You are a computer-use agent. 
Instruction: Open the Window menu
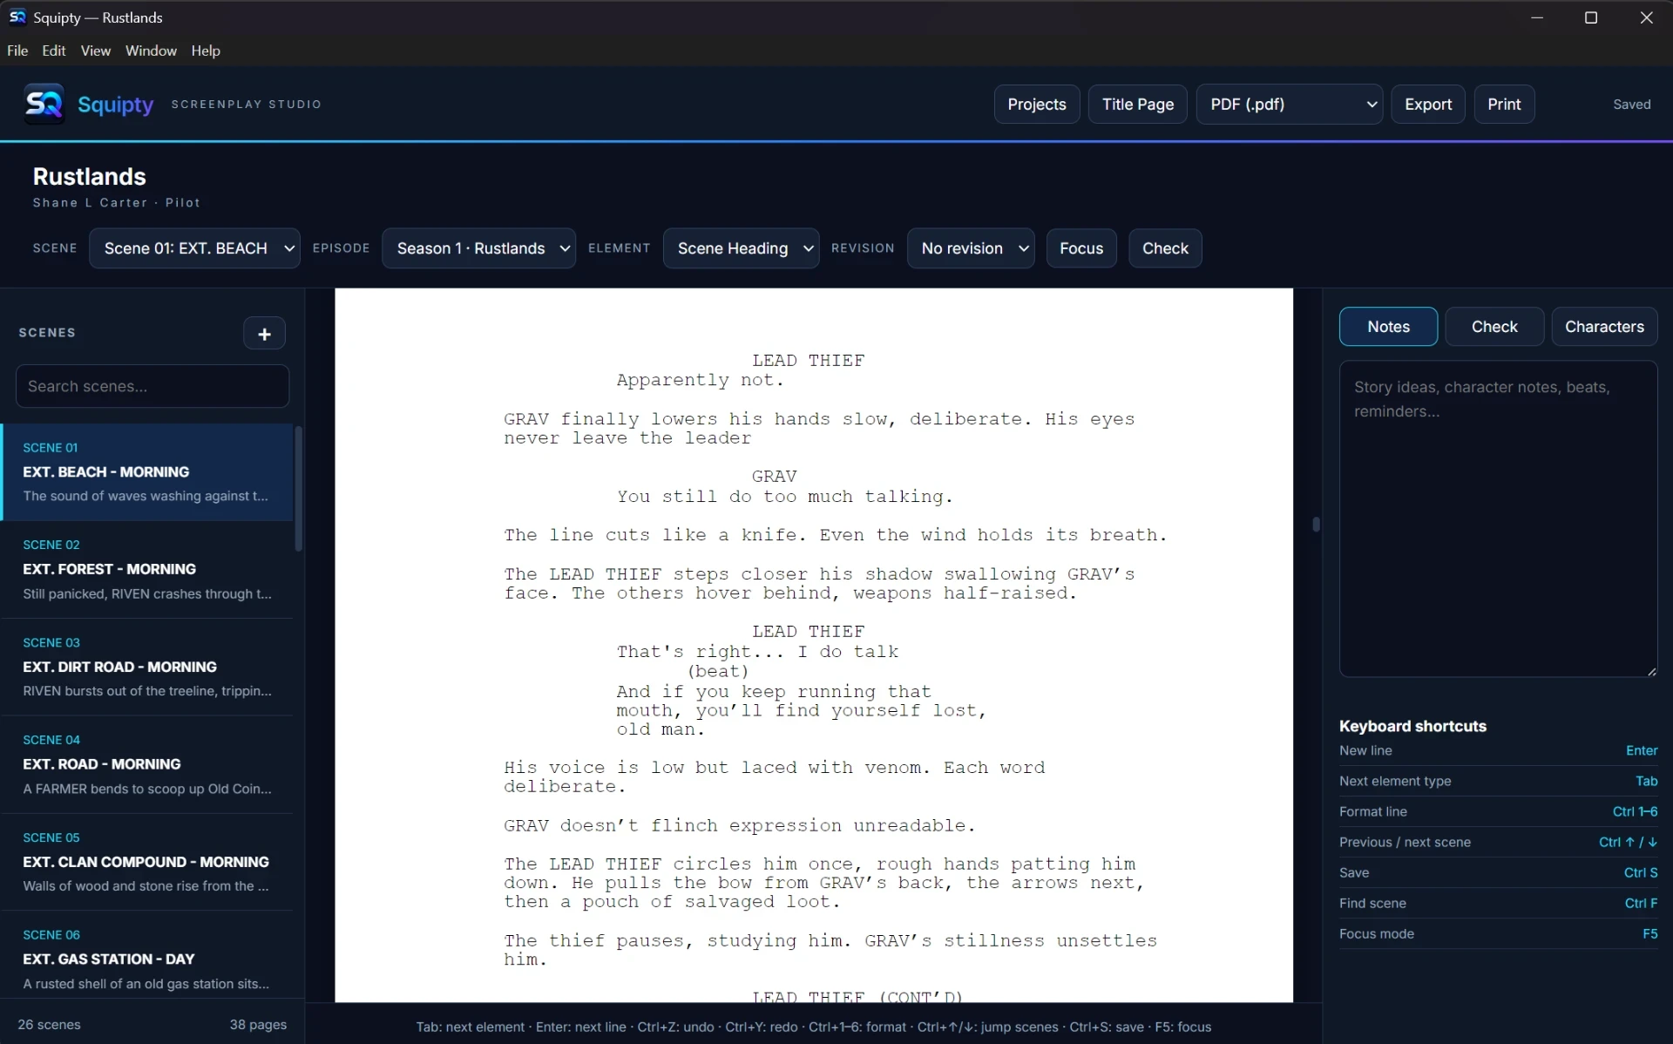[151, 51]
